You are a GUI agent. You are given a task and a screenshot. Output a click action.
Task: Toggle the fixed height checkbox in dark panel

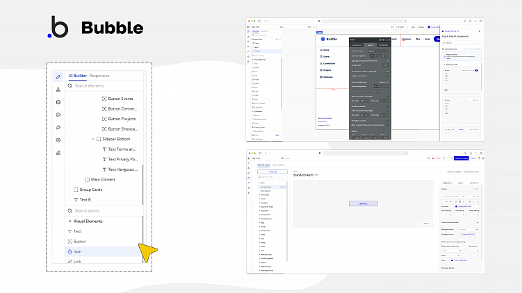[388, 111]
